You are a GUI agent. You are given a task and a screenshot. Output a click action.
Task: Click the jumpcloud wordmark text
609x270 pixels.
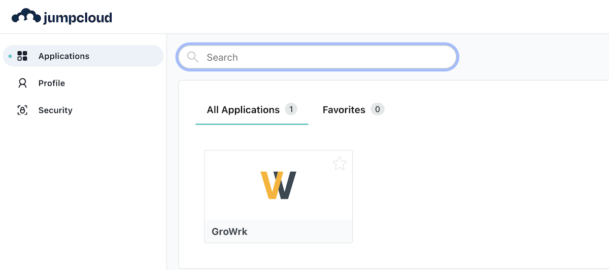point(78,18)
